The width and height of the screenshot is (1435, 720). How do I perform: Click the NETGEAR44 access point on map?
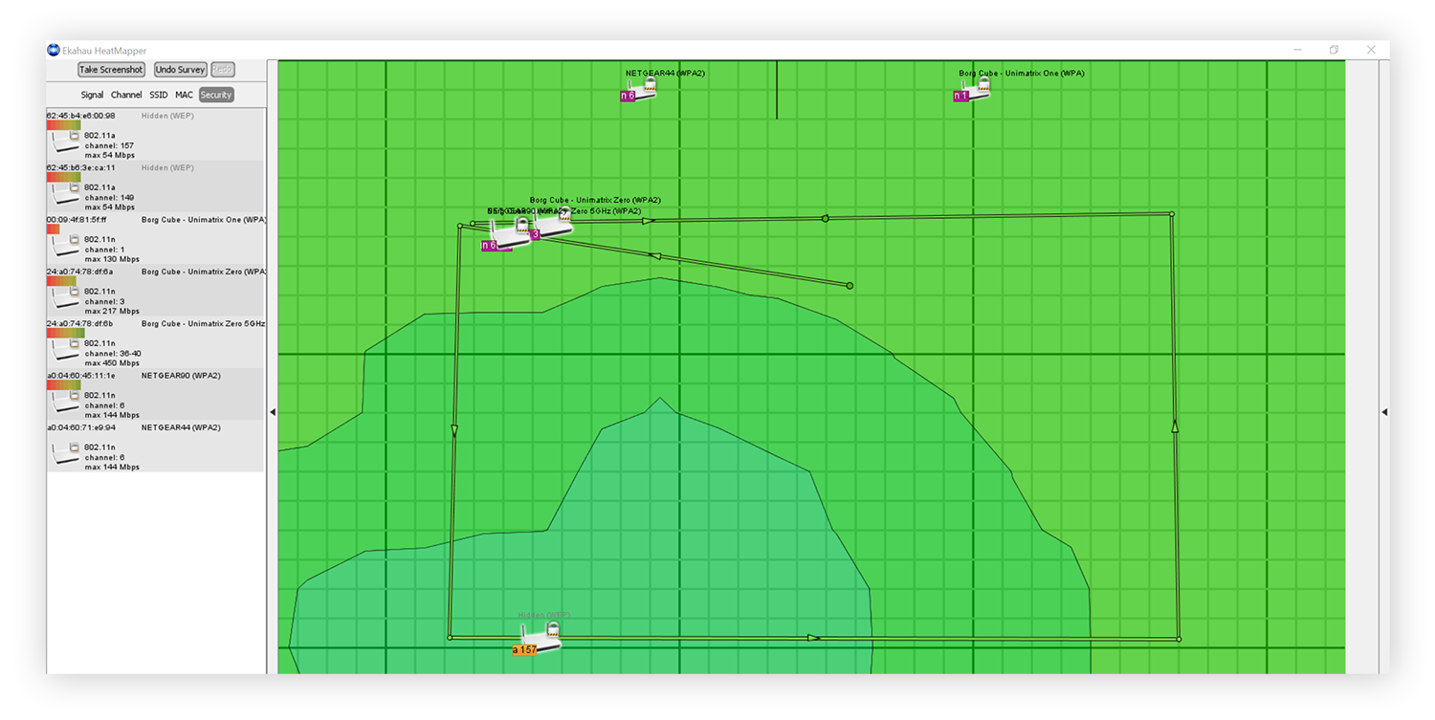point(642,90)
